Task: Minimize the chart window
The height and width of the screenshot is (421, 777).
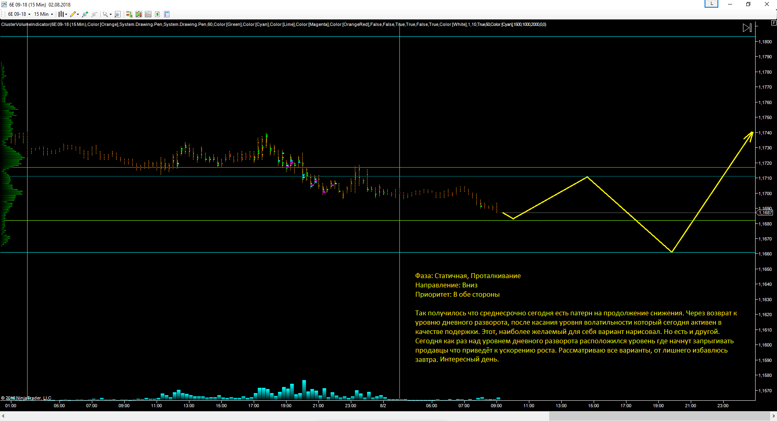Action: pos(730,4)
